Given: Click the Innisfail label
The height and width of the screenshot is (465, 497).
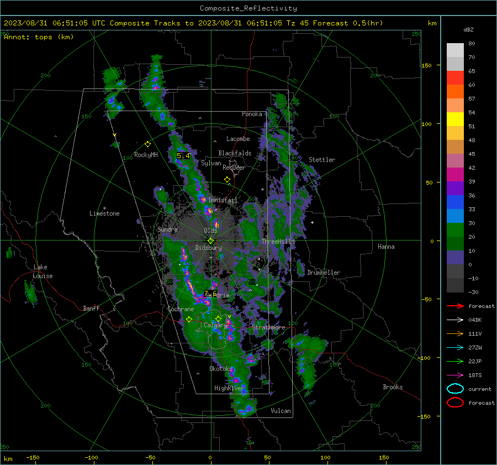Looking at the screenshot, I should (x=223, y=200).
